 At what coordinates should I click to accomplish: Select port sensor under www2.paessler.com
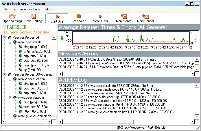click(x=36, y=88)
